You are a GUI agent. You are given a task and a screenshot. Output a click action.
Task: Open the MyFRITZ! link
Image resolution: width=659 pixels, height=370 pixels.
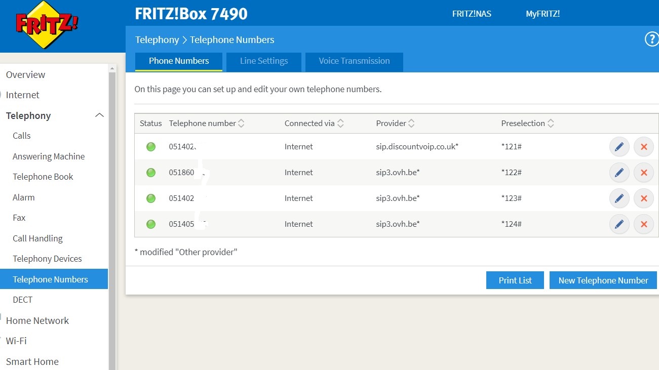[542, 14]
